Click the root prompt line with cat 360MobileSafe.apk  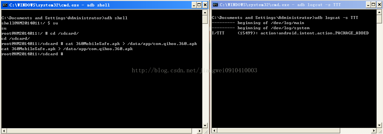99,44
